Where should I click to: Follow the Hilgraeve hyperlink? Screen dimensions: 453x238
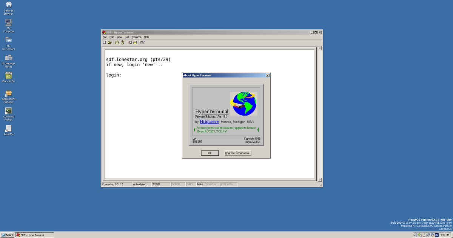[x=209, y=122]
